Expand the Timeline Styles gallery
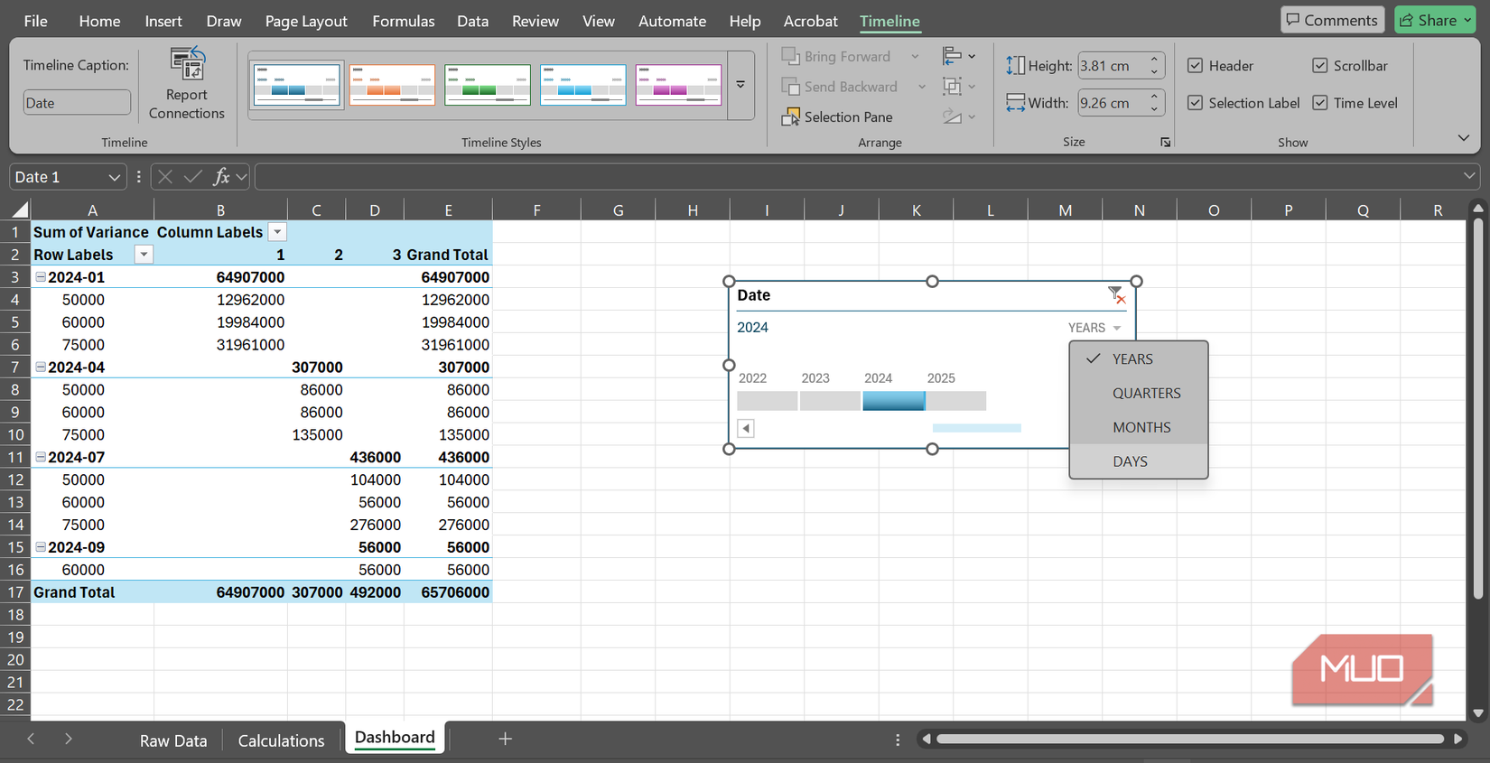Screen dimensions: 1490x763 point(740,85)
